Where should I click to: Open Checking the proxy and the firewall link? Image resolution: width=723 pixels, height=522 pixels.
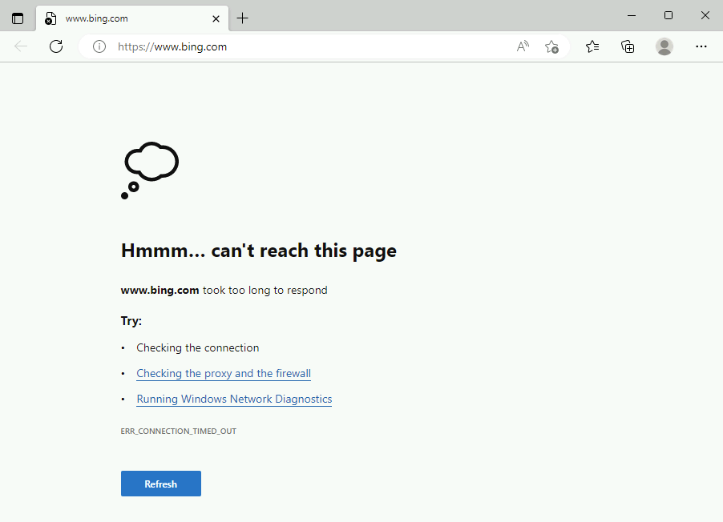coord(224,373)
